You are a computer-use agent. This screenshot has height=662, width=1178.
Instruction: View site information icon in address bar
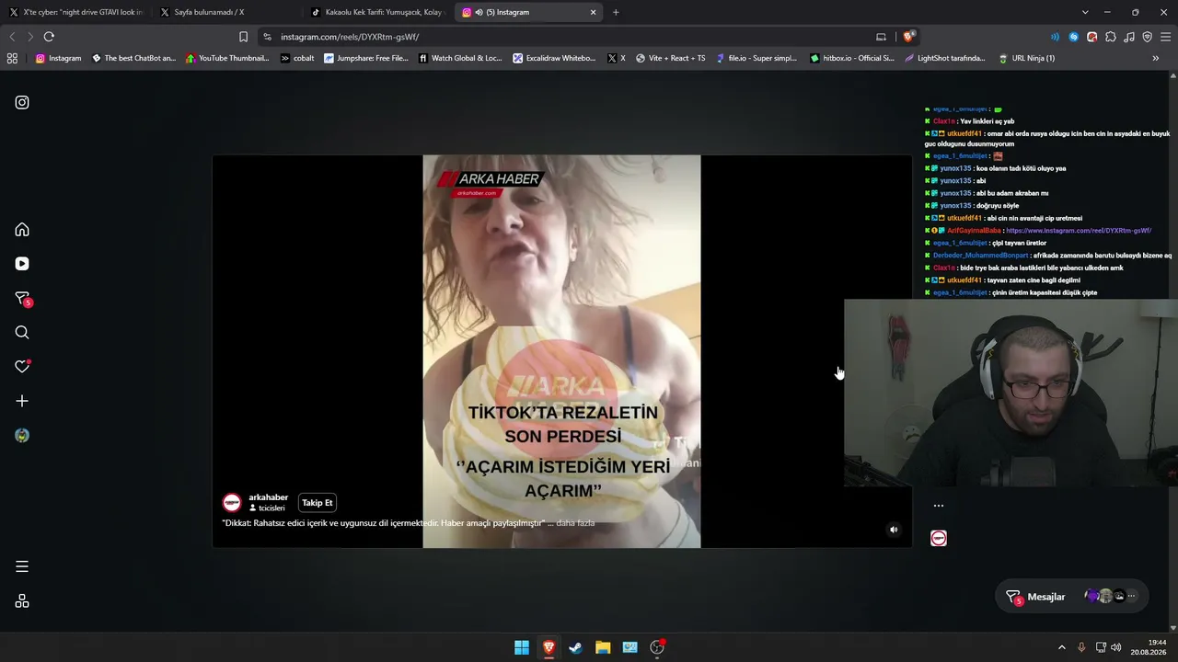click(267, 37)
